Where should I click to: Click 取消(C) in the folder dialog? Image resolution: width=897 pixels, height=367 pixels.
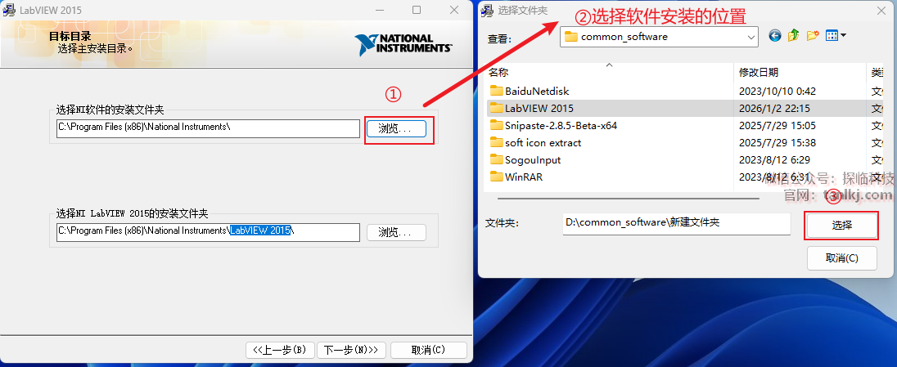tap(841, 257)
